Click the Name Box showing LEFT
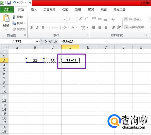The height and width of the screenshot is (135, 151). point(18,42)
